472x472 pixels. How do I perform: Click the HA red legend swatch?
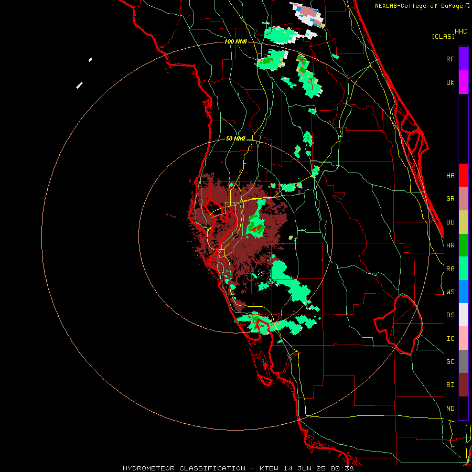coord(463,175)
